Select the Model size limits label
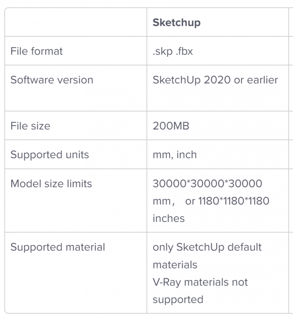Viewport: 293px width, 319px height. tap(51, 184)
